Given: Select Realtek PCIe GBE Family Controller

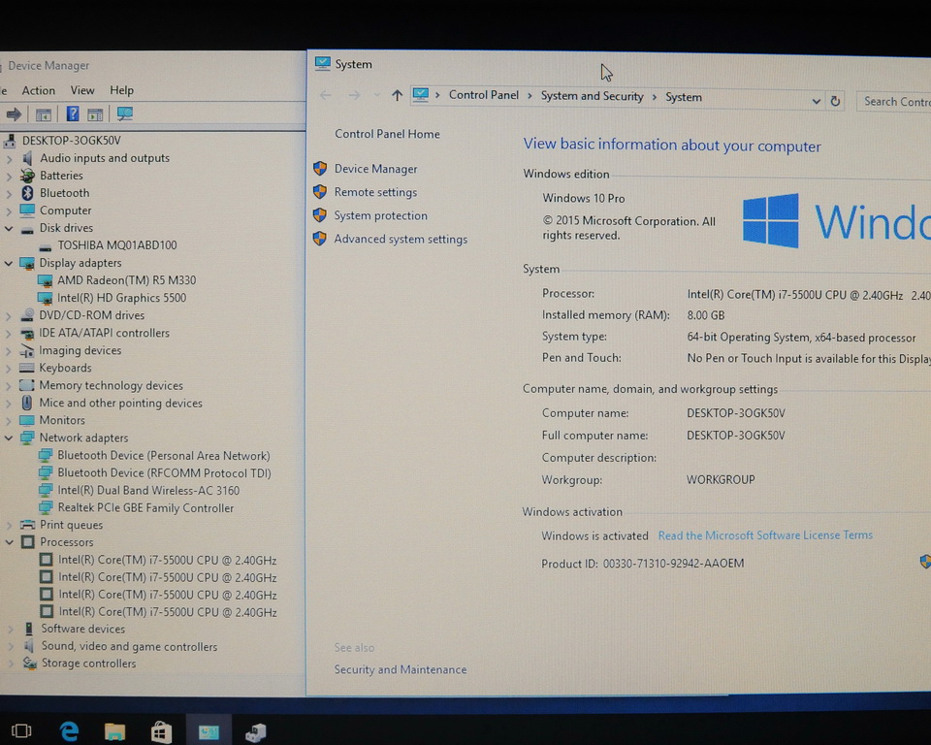Looking at the screenshot, I should tap(145, 508).
